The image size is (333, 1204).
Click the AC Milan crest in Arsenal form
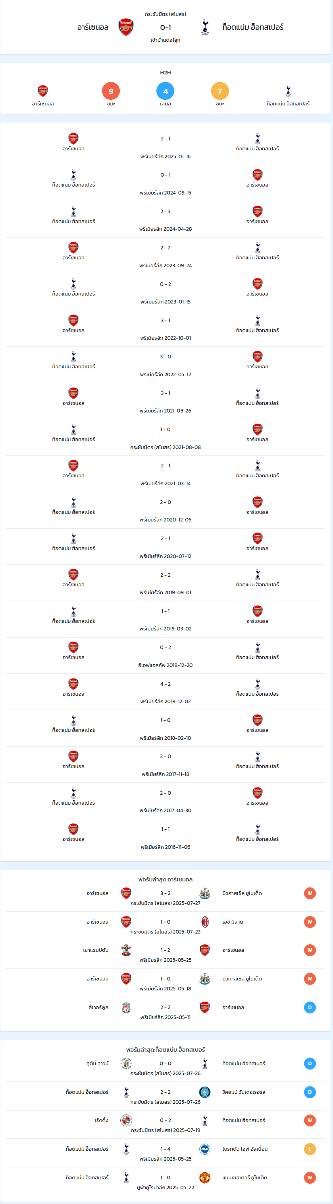point(205,922)
